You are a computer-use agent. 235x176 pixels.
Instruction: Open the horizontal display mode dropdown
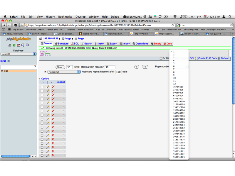(63, 72)
